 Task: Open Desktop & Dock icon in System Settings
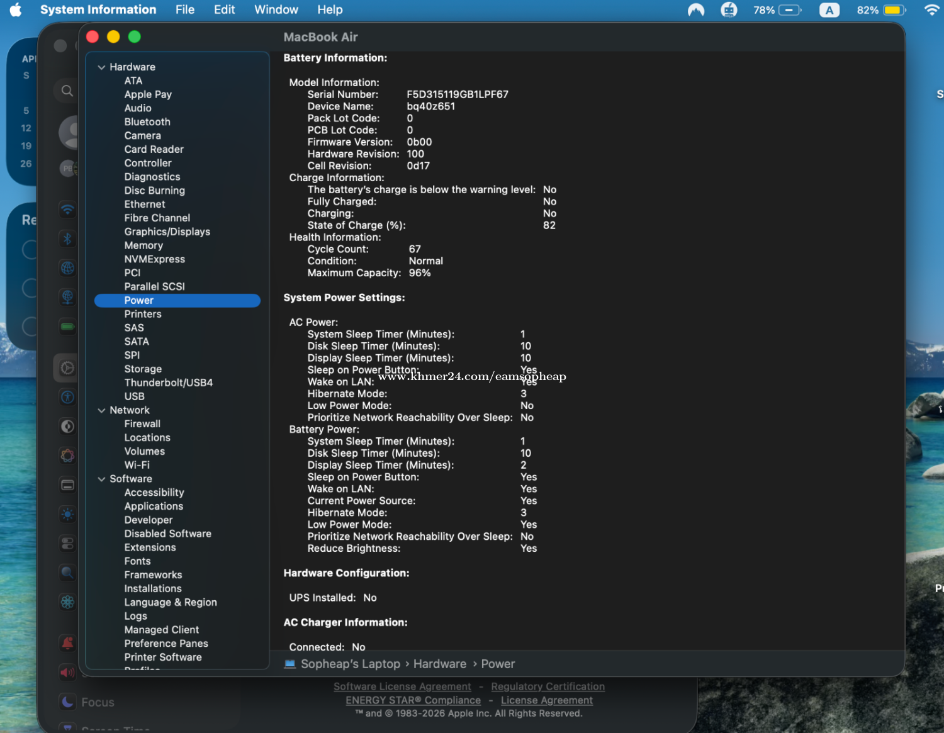67,485
